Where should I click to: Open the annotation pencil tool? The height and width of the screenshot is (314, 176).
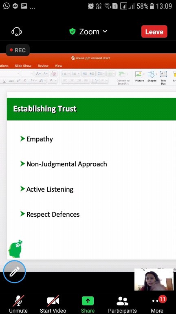tap(15, 272)
